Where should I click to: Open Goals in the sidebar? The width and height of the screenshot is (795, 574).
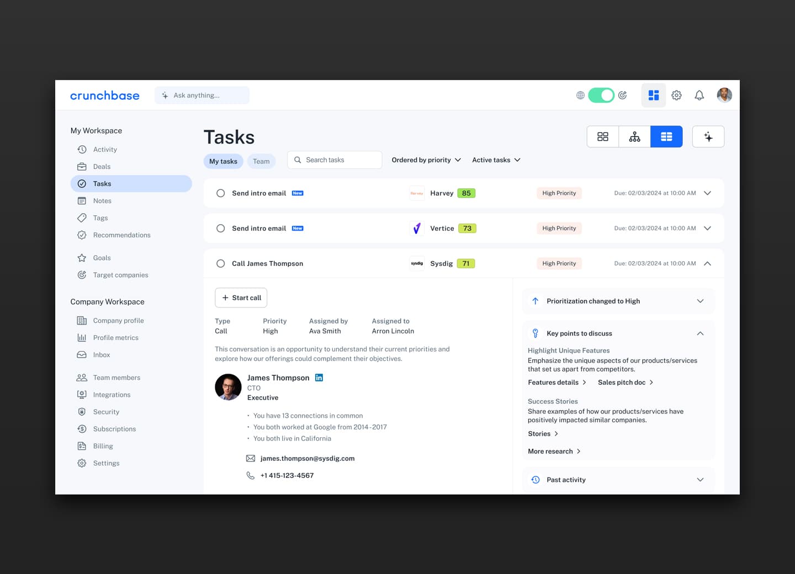131,258
